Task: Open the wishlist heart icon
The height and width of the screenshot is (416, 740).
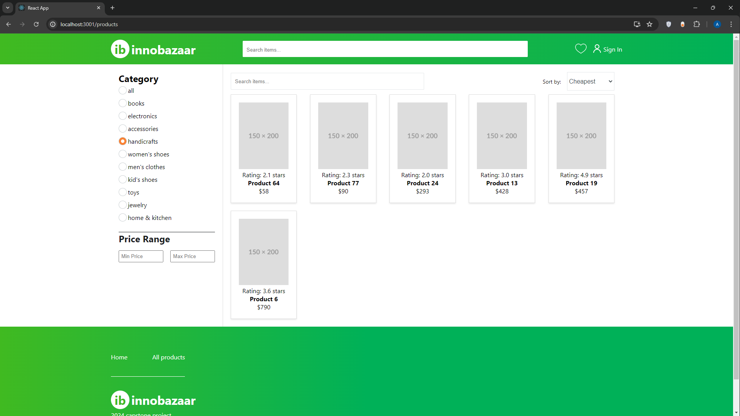Action: point(581,49)
